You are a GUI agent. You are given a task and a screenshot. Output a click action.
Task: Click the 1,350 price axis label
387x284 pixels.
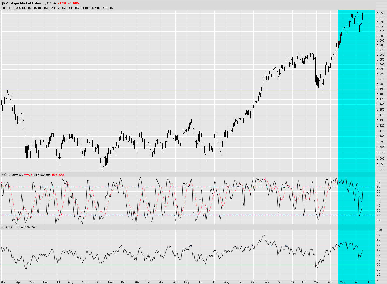click(381, 13)
